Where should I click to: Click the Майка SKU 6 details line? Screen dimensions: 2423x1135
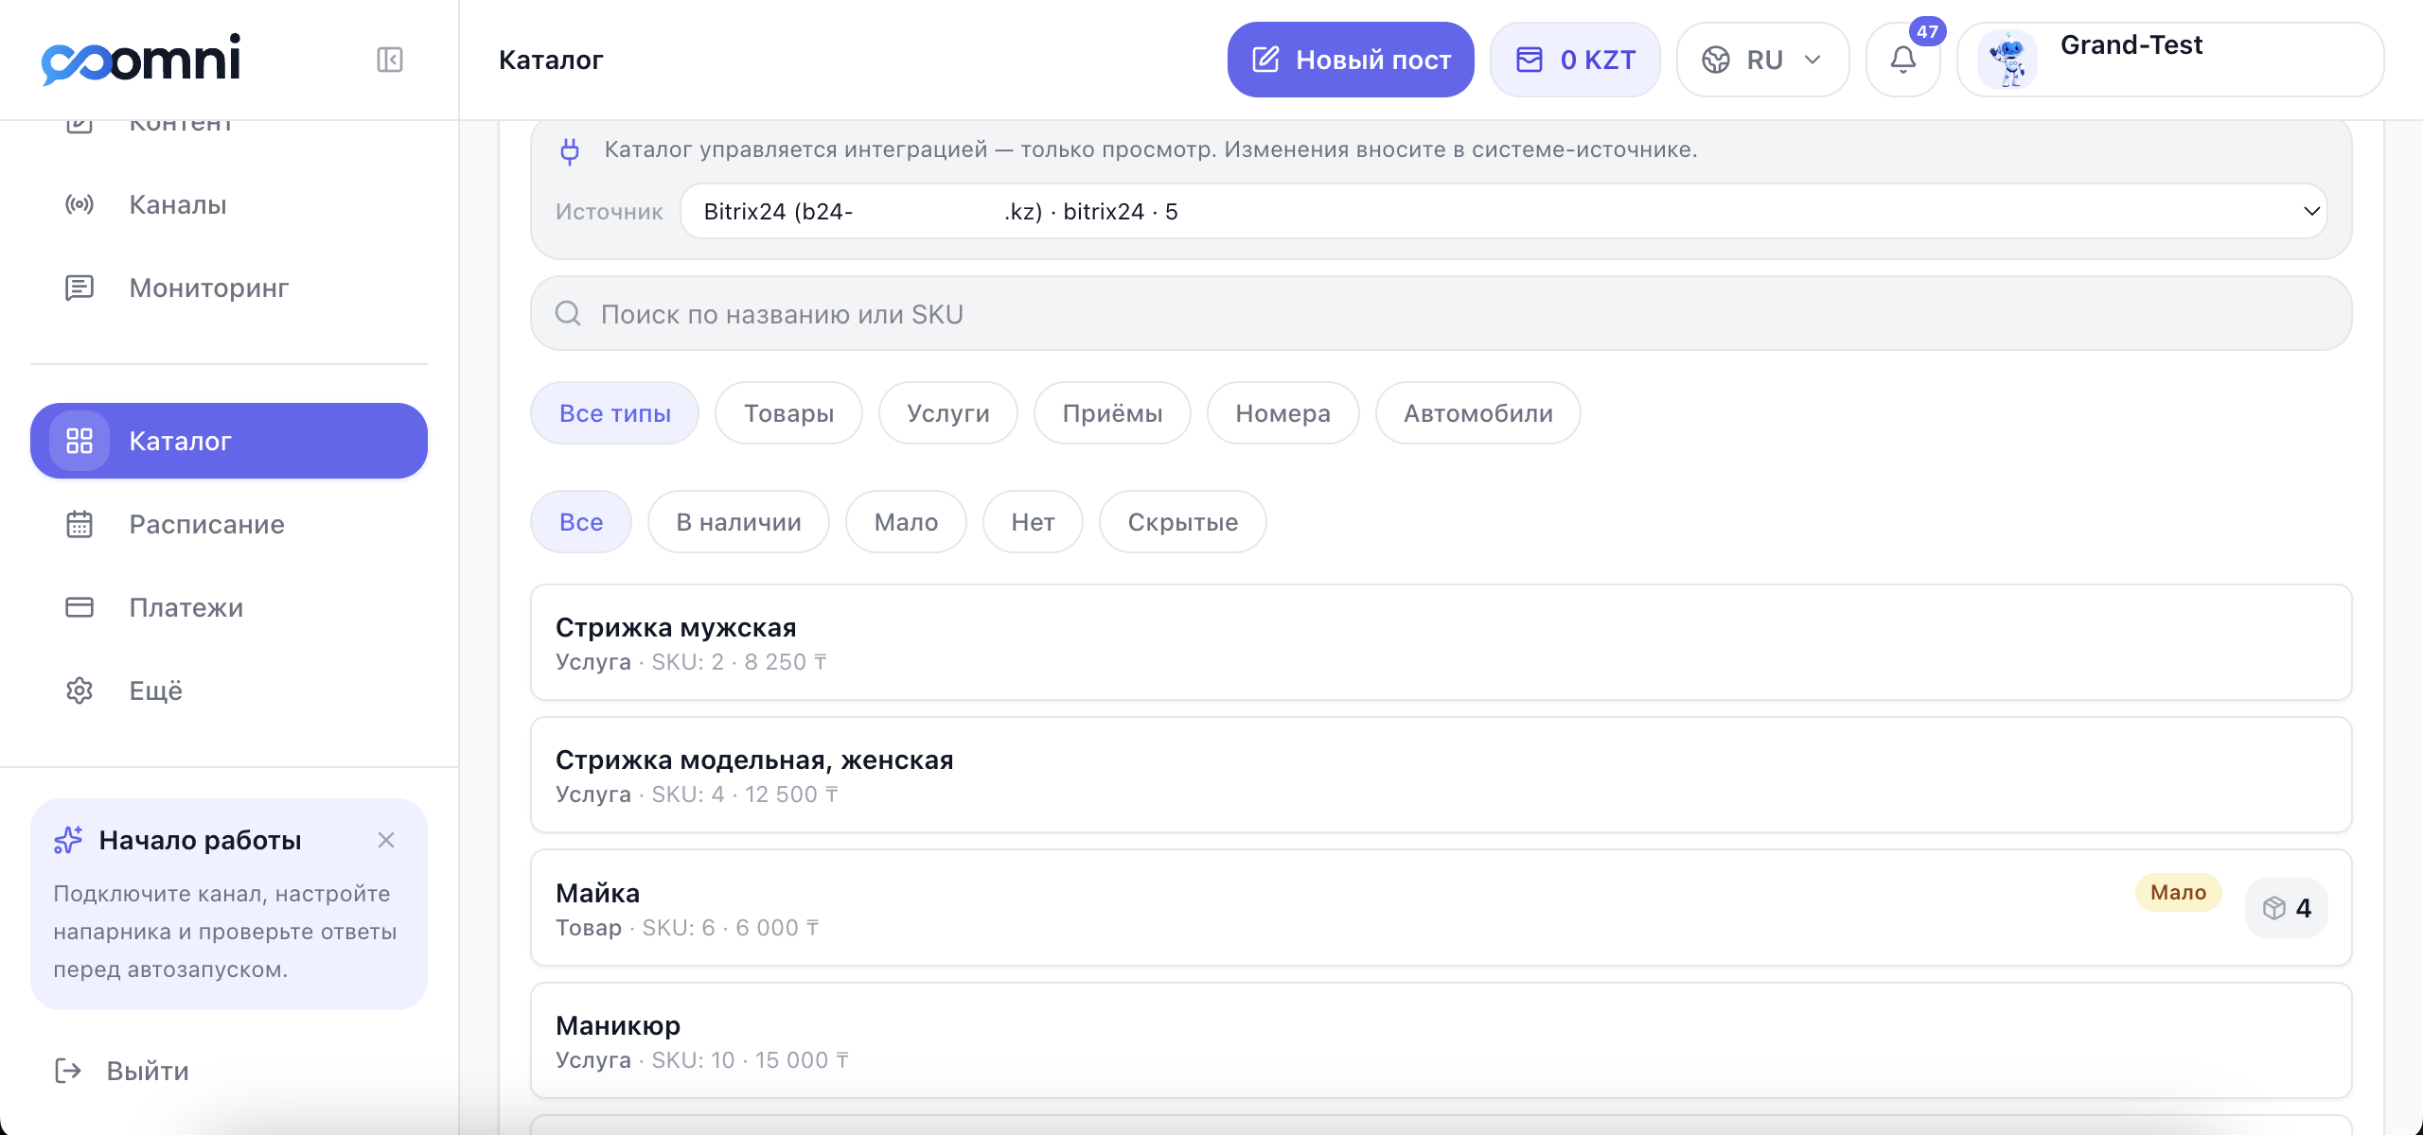coord(687,928)
